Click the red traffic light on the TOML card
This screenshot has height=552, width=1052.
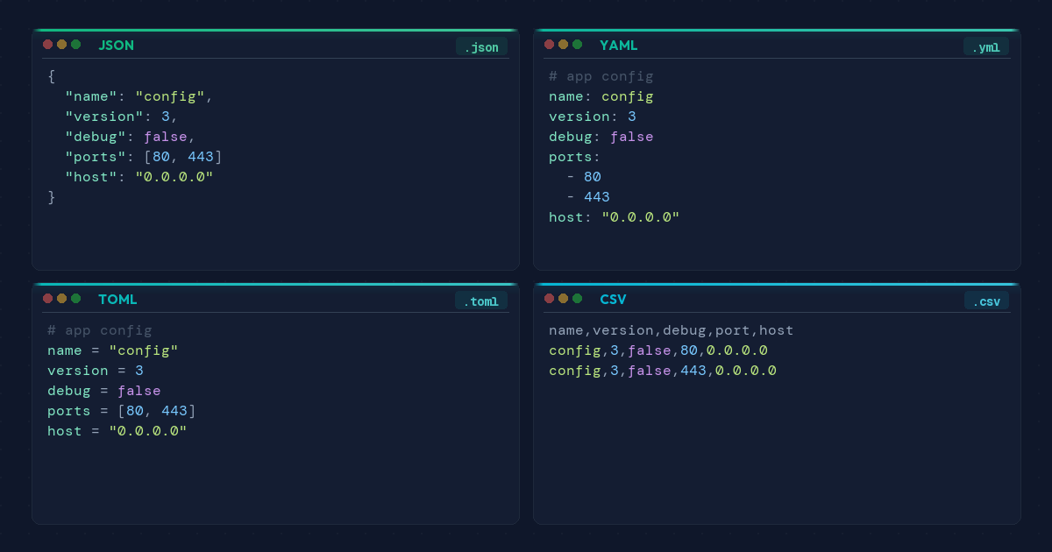[46, 298]
